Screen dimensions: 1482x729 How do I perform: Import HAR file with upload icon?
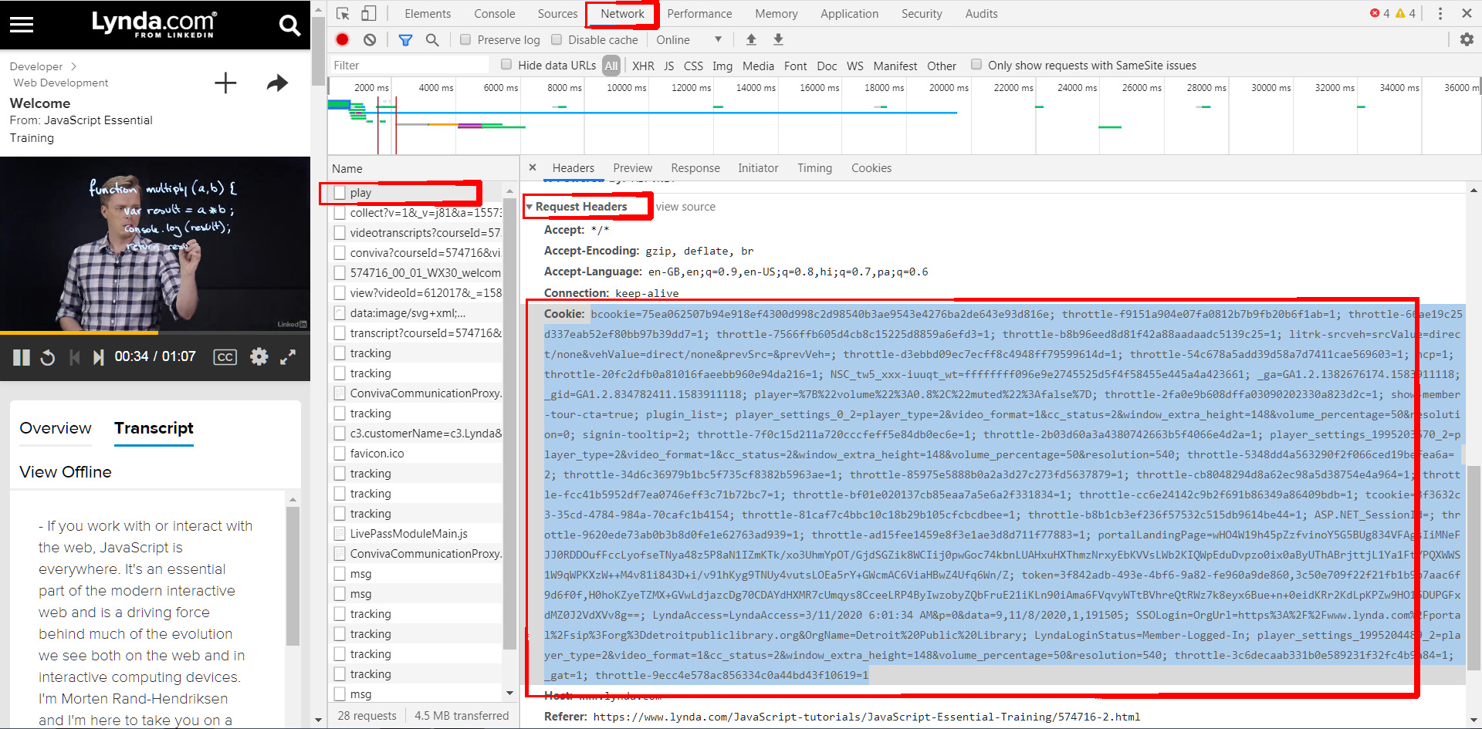point(751,39)
